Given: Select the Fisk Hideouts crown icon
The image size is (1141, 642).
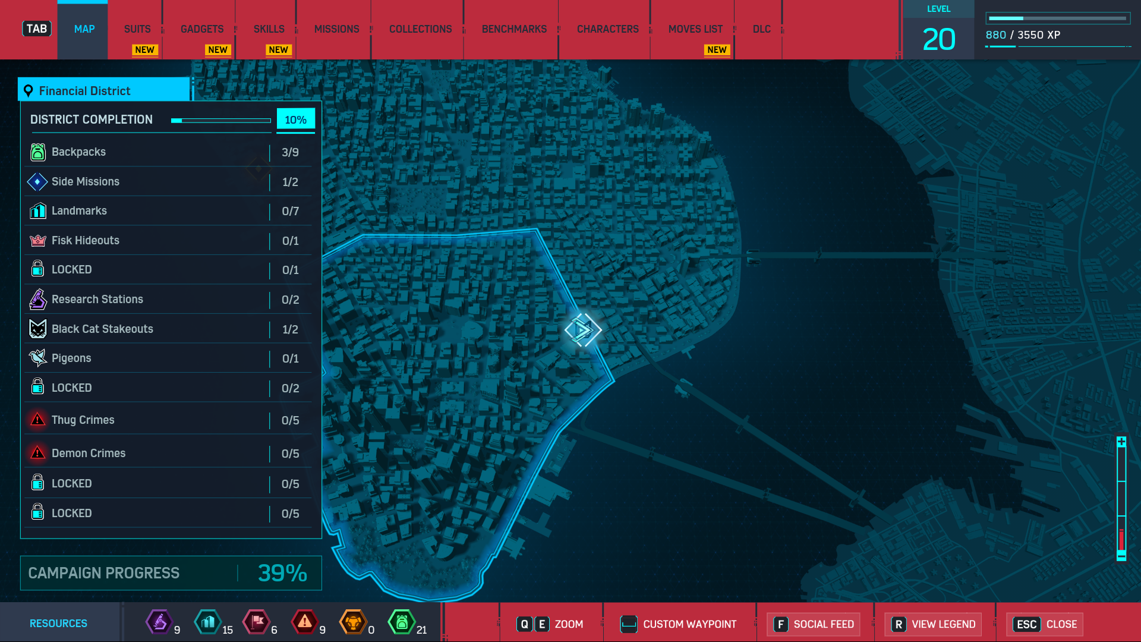Looking at the screenshot, I should pyautogui.click(x=37, y=241).
